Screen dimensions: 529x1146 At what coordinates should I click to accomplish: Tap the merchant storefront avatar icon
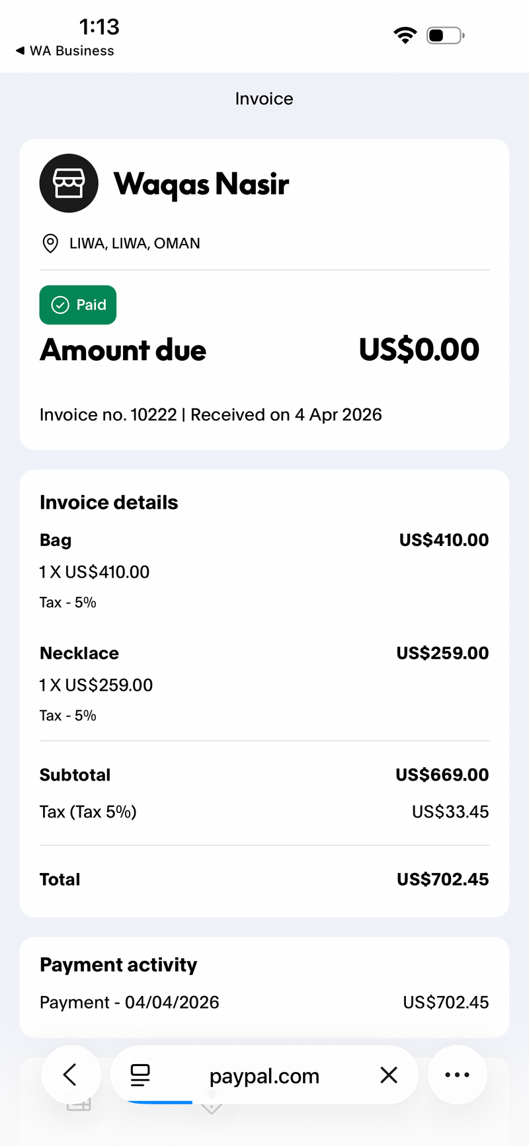pos(69,183)
